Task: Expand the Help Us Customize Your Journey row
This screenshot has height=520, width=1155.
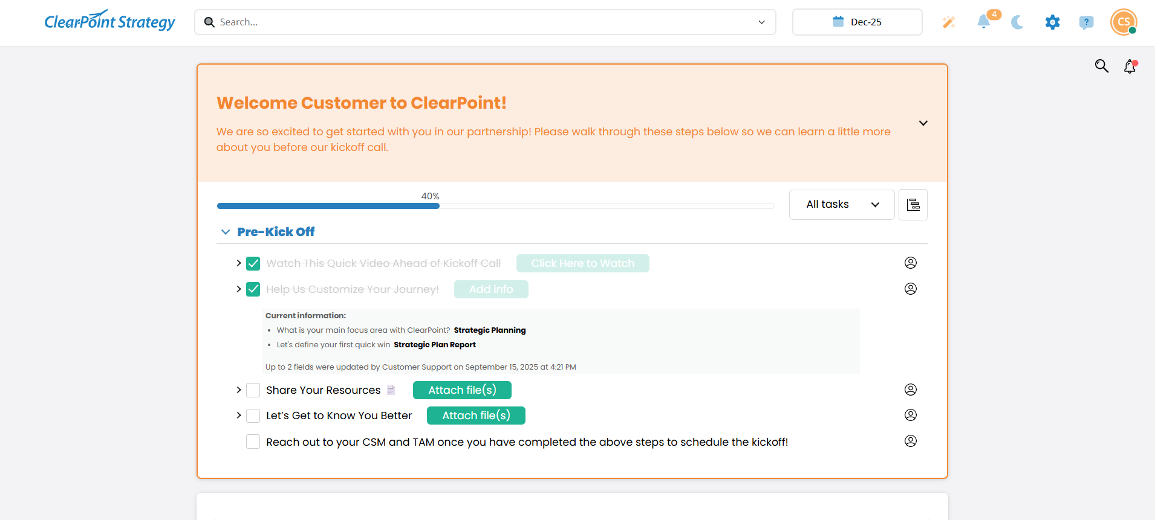Action: [239, 289]
